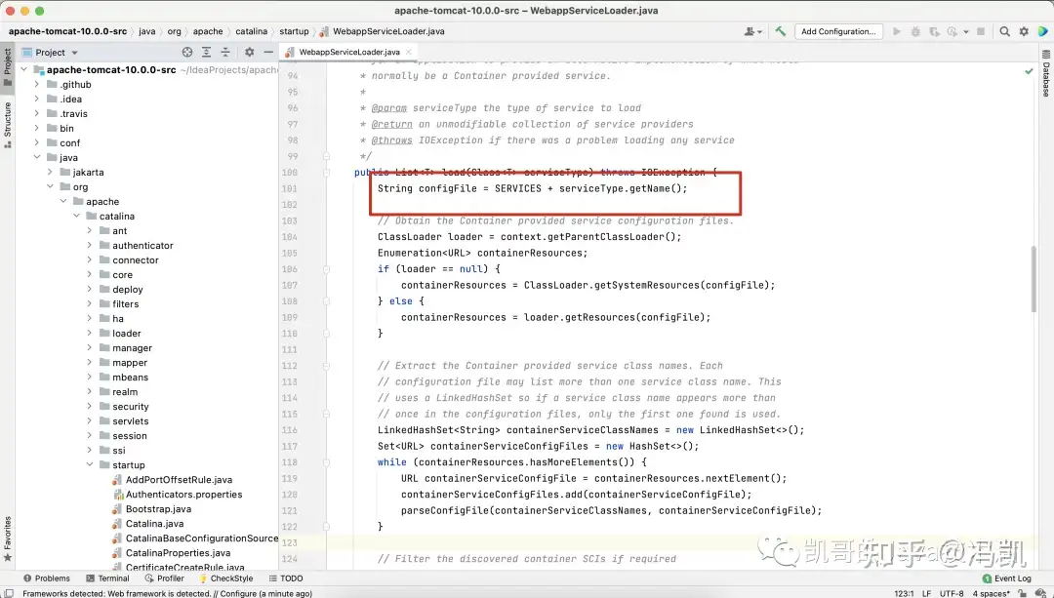This screenshot has height=598, width=1054.
Task: Click apache breadcrumb in navigation bar
Action: tap(208, 31)
